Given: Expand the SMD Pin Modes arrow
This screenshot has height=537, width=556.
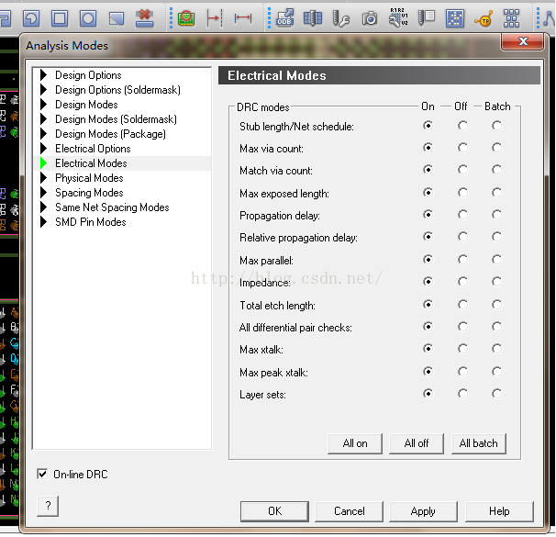Looking at the screenshot, I should click(43, 222).
